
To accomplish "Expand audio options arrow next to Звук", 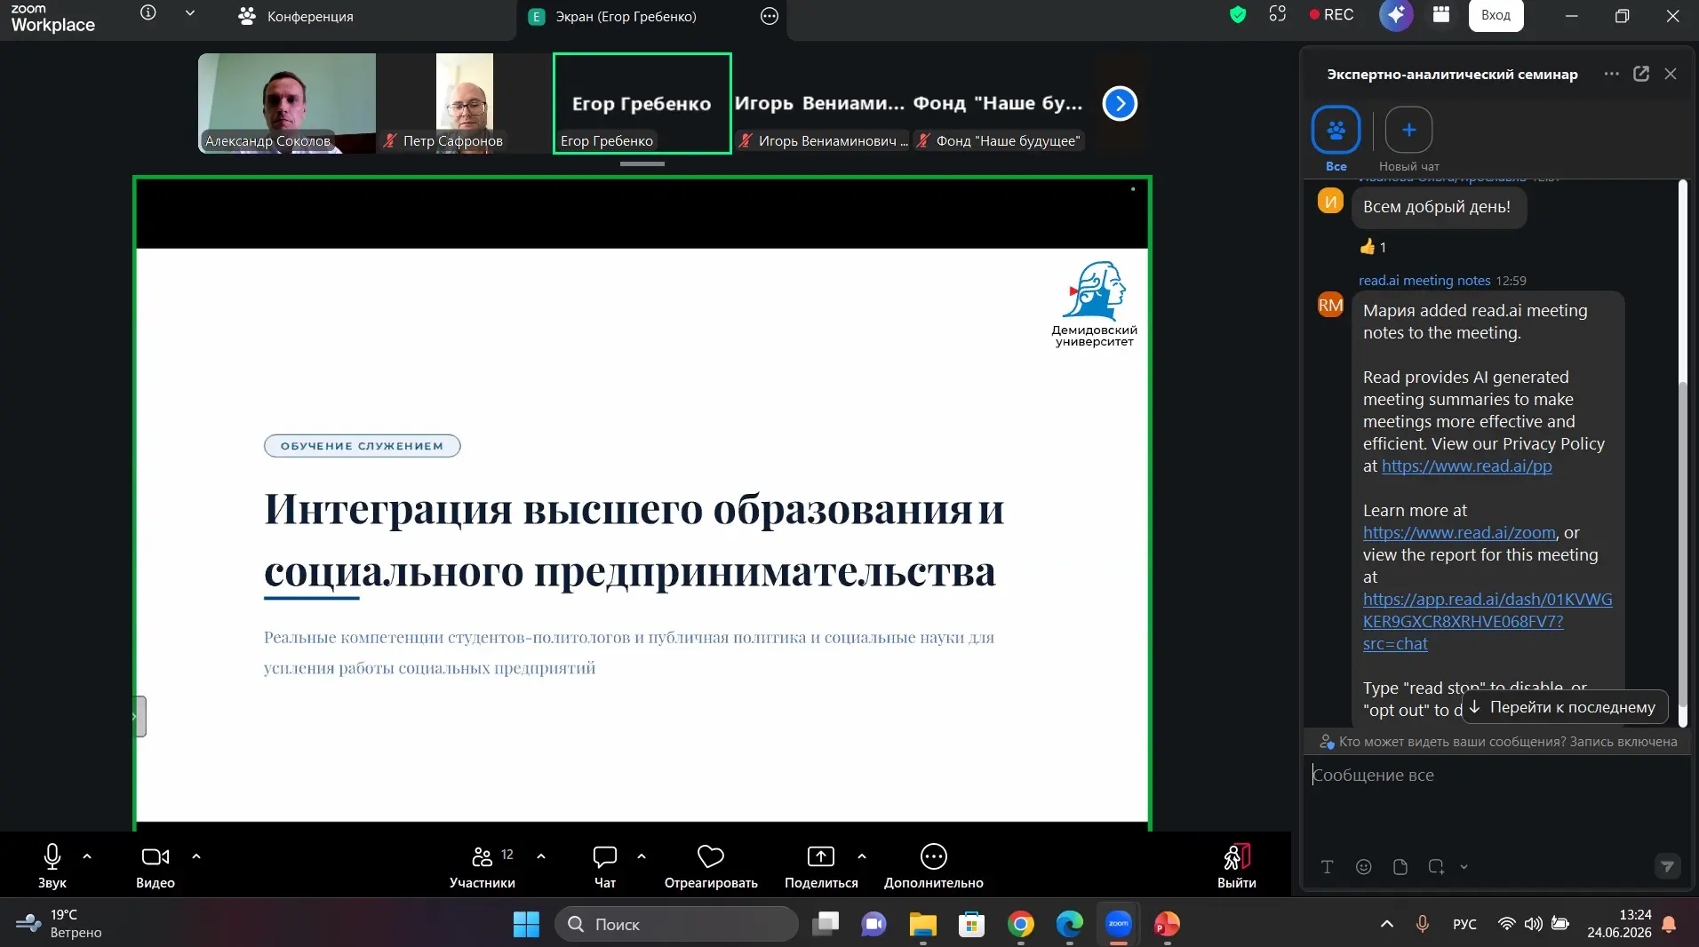I will tap(87, 856).
